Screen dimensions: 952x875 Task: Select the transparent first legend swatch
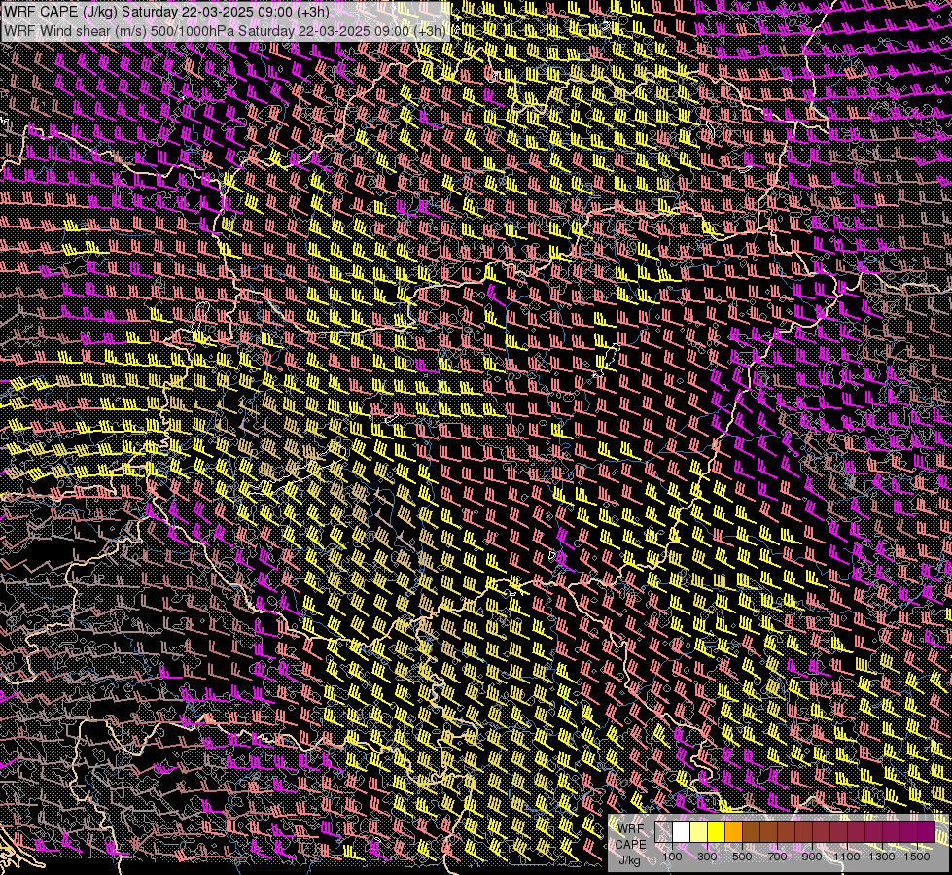(663, 832)
